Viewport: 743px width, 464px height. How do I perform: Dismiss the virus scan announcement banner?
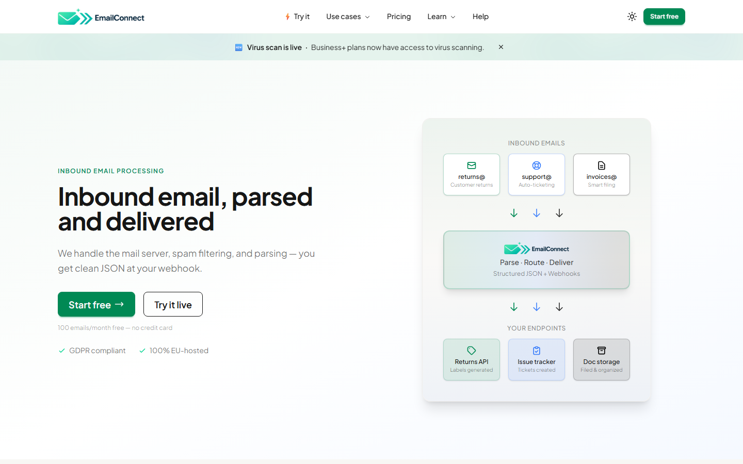tap(500, 47)
